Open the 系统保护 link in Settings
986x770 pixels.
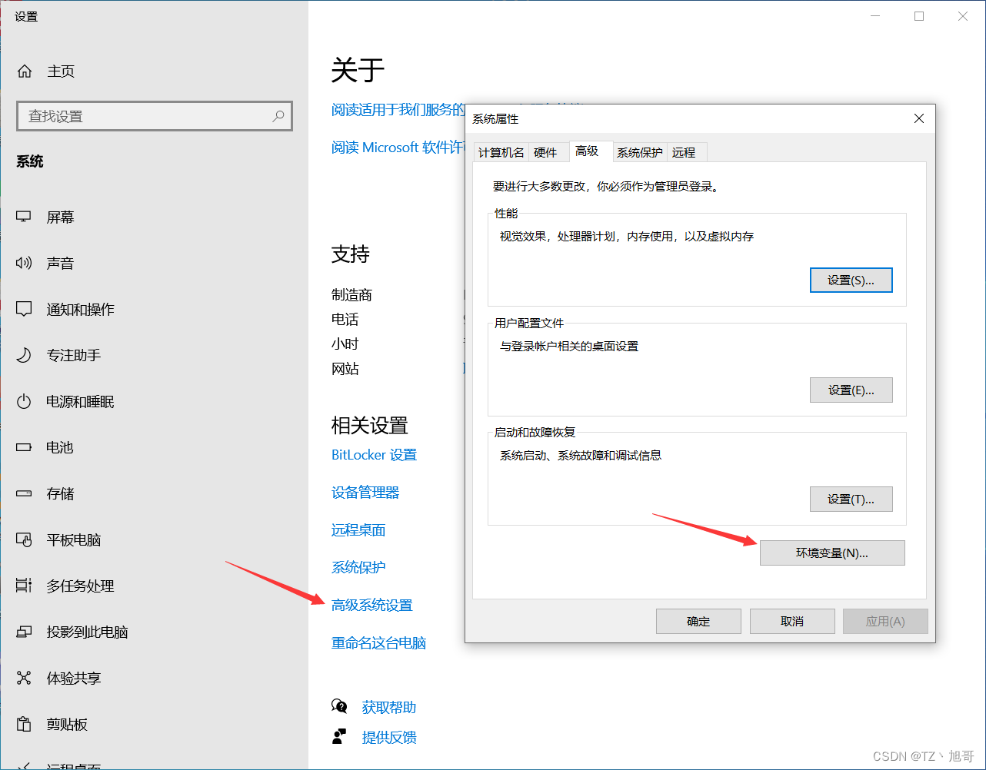click(358, 568)
